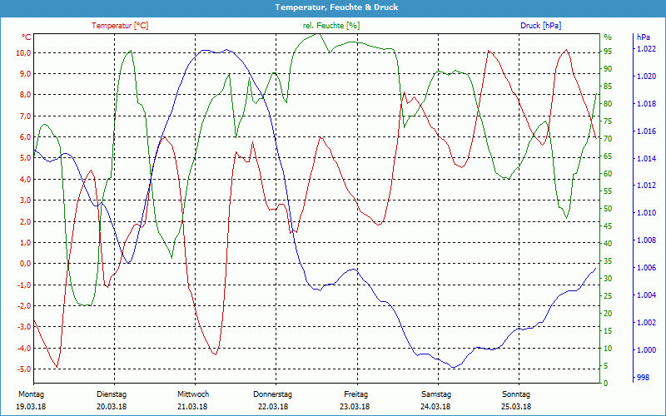Click the 'Sonntag' day label
The width and height of the screenshot is (666, 416).
[x=516, y=394]
